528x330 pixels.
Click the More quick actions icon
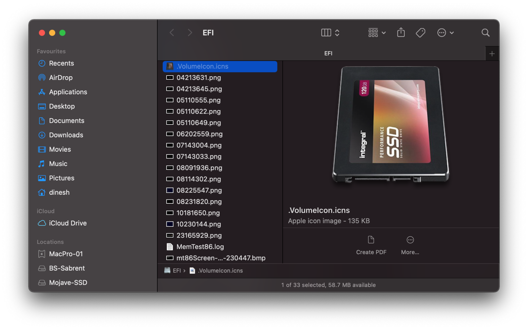point(410,240)
